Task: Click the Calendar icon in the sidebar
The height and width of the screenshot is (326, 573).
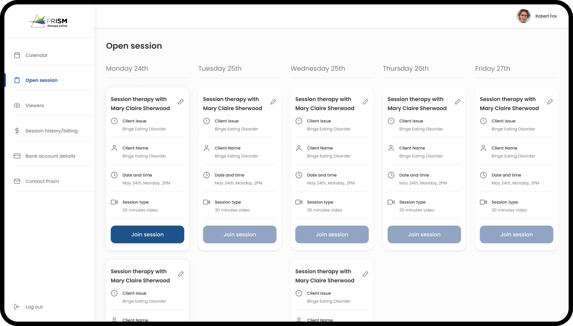Action: tap(17, 55)
